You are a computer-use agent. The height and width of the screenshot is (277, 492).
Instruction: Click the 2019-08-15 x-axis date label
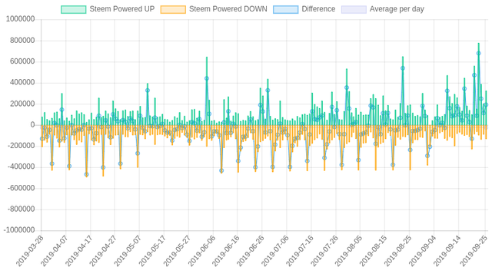(373, 251)
